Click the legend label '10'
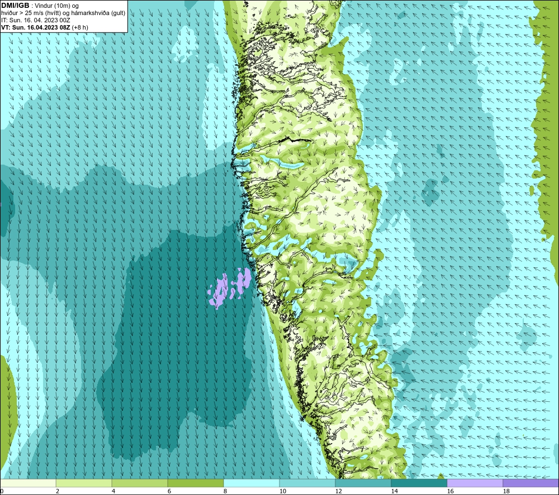559x495 pixels. 283,491
